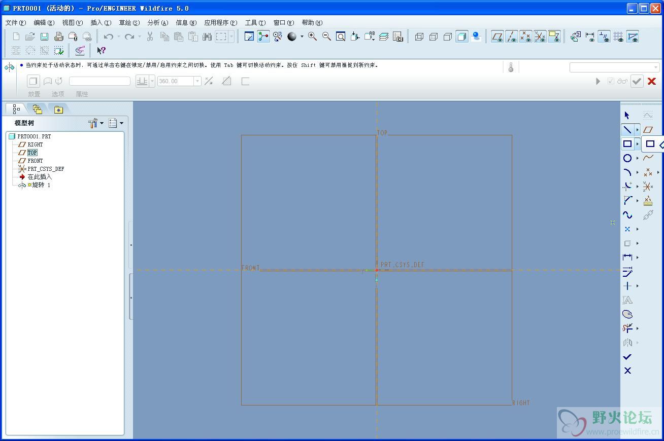Quit the sketch with blue X
The image size is (664, 441).
[x=627, y=371]
